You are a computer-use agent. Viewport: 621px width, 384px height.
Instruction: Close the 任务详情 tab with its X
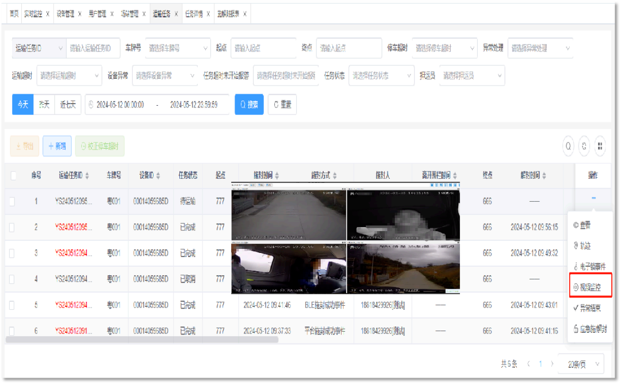click(x=208, y=14)
